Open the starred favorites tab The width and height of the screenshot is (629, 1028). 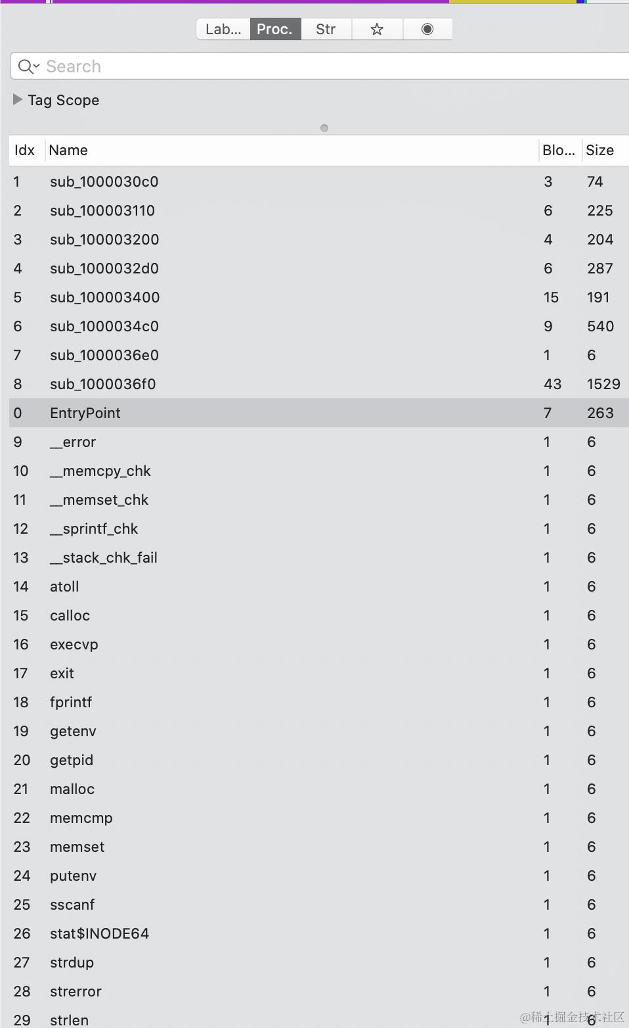pyautogui.click(x=377, y=29)
